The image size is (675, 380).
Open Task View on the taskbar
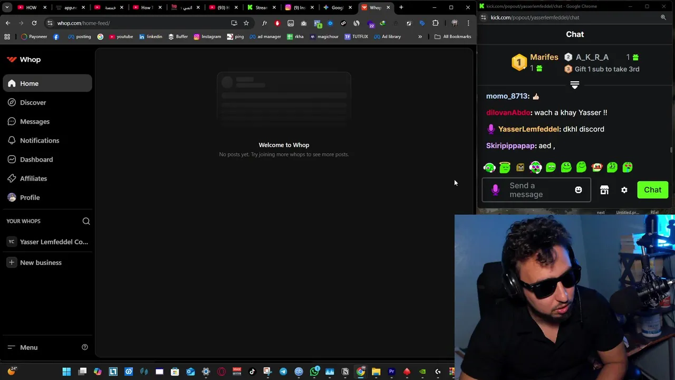tap(82, 372)
